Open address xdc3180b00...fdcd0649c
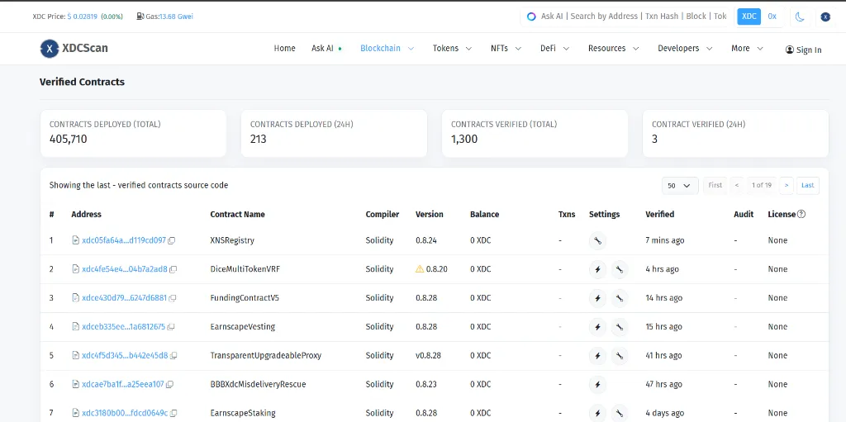Viewport: 846px width, 422px height. [125, 414]
